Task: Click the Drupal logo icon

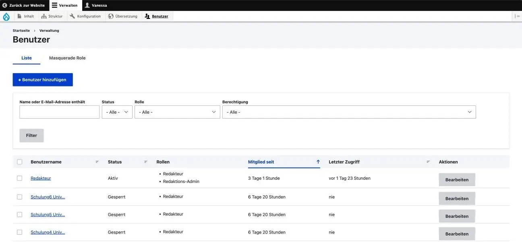Action: point(6,16)
